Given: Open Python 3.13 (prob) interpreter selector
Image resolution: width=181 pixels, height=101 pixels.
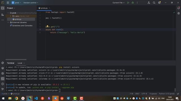Looking at the screenshot, I should click(167, 94).
